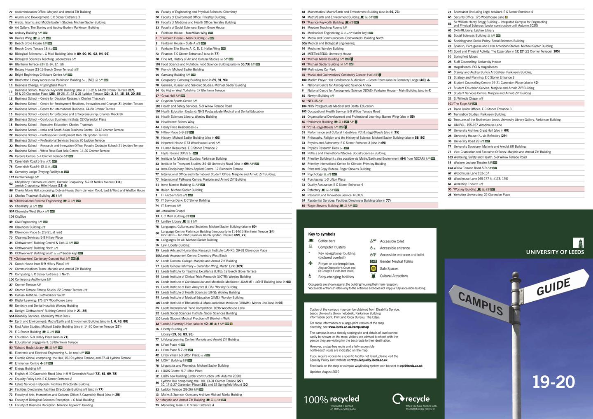Select the '*Great Hall' highlighted row
The image size is (593, 419).
[223, 96]
